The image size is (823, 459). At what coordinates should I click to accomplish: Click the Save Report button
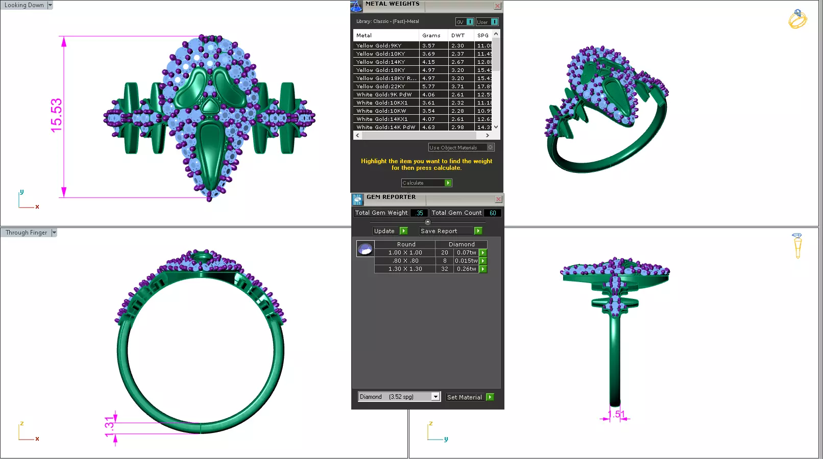(x=447, y=231)
